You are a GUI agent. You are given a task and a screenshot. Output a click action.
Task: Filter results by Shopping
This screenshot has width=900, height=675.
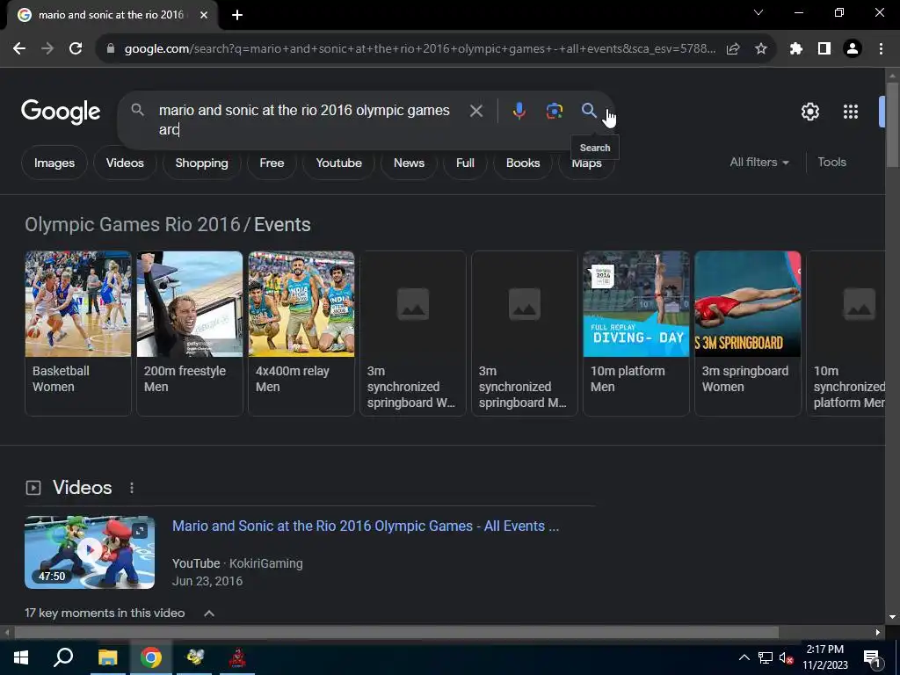[x=201, y=163]
